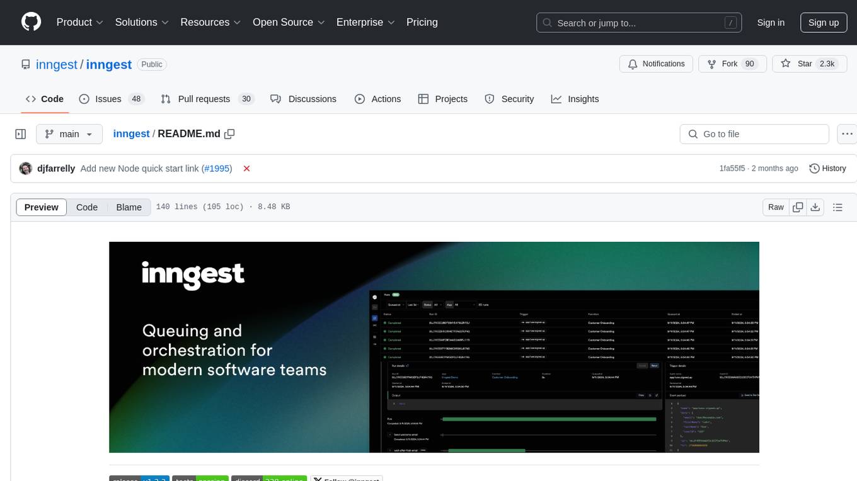
Task: Copy the raw file contents
Action: point(798,207)
